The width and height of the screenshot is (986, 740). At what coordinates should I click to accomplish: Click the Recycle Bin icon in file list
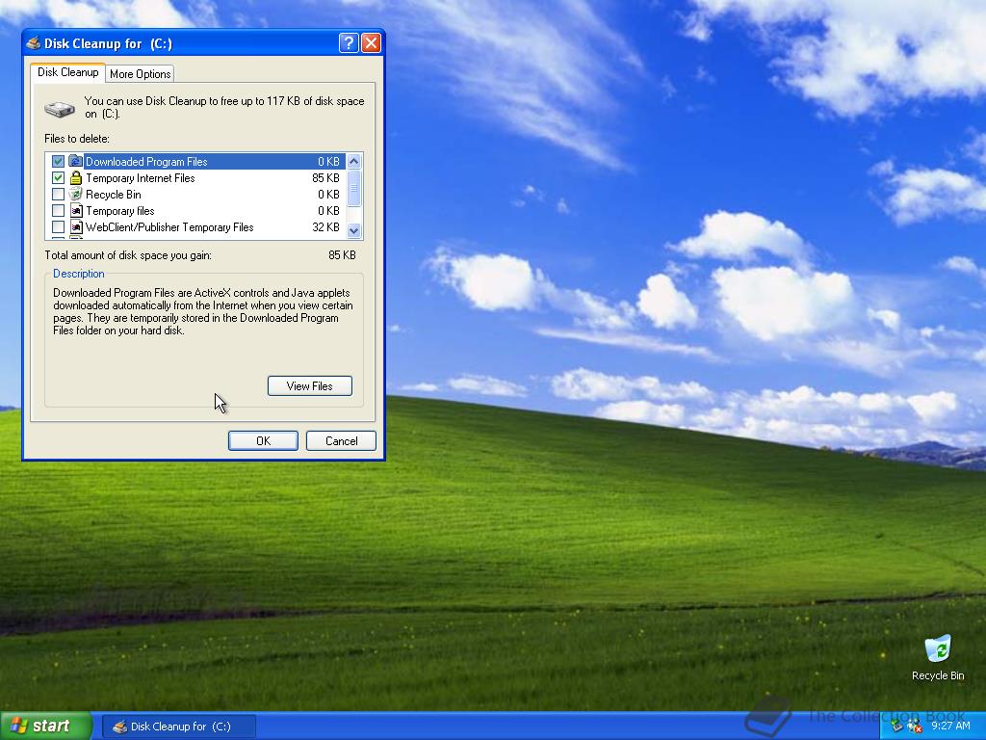click(x=75, y=195)
